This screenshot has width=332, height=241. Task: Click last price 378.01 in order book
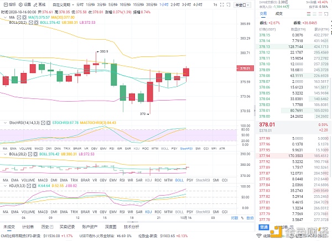267,124
